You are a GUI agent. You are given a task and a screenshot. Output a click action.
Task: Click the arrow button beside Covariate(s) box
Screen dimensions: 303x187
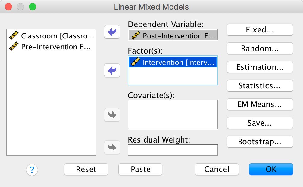tap(112, 115)
